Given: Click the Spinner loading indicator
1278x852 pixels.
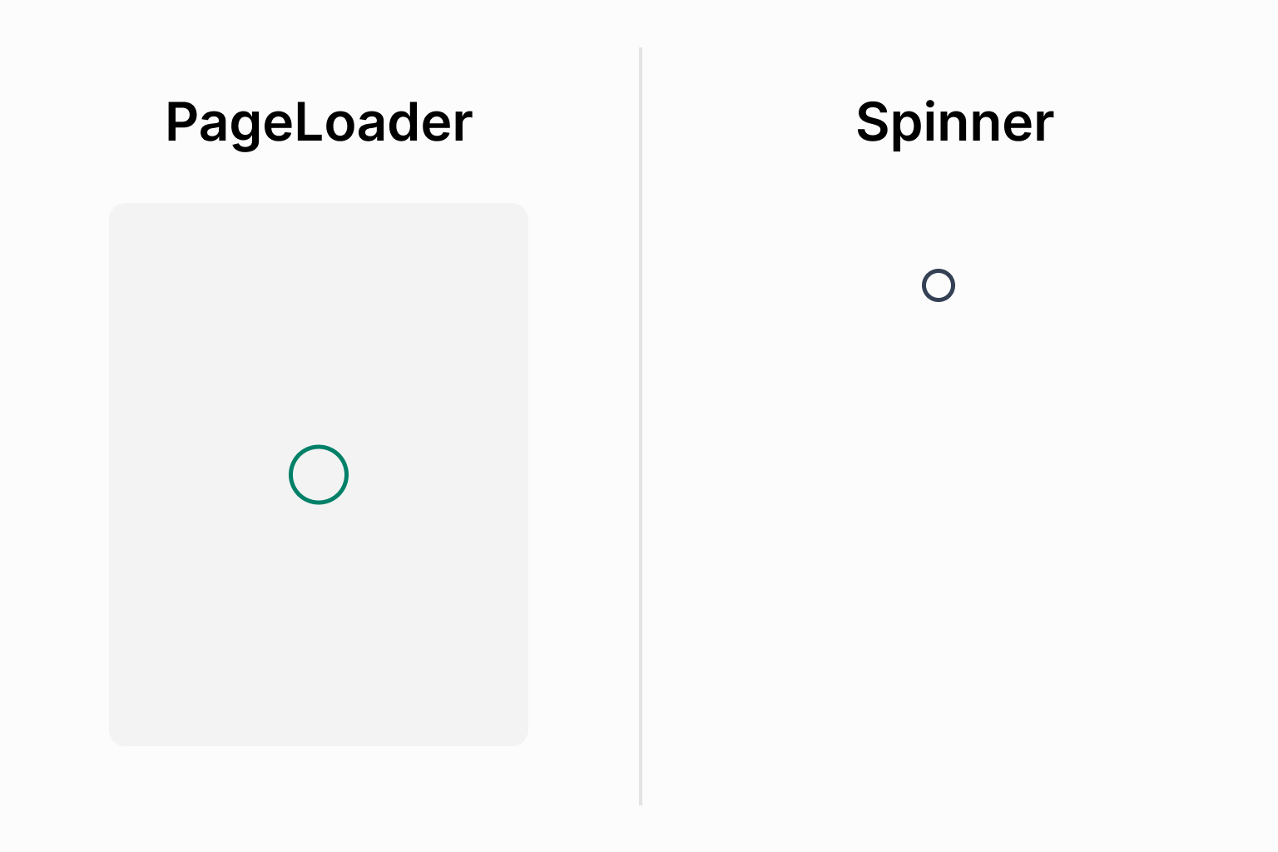Looking at the screenshot, I should tap(939, 285).
